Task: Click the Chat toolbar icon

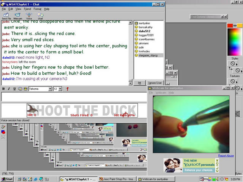Action: click(40, 16)
